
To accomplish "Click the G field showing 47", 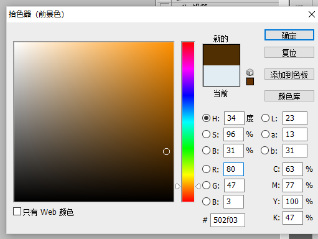I will (x=234, y=185).
